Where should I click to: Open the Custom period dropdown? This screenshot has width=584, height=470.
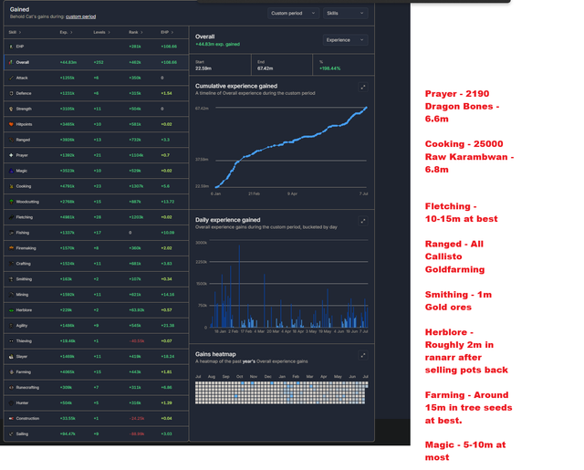click(293, 13)
